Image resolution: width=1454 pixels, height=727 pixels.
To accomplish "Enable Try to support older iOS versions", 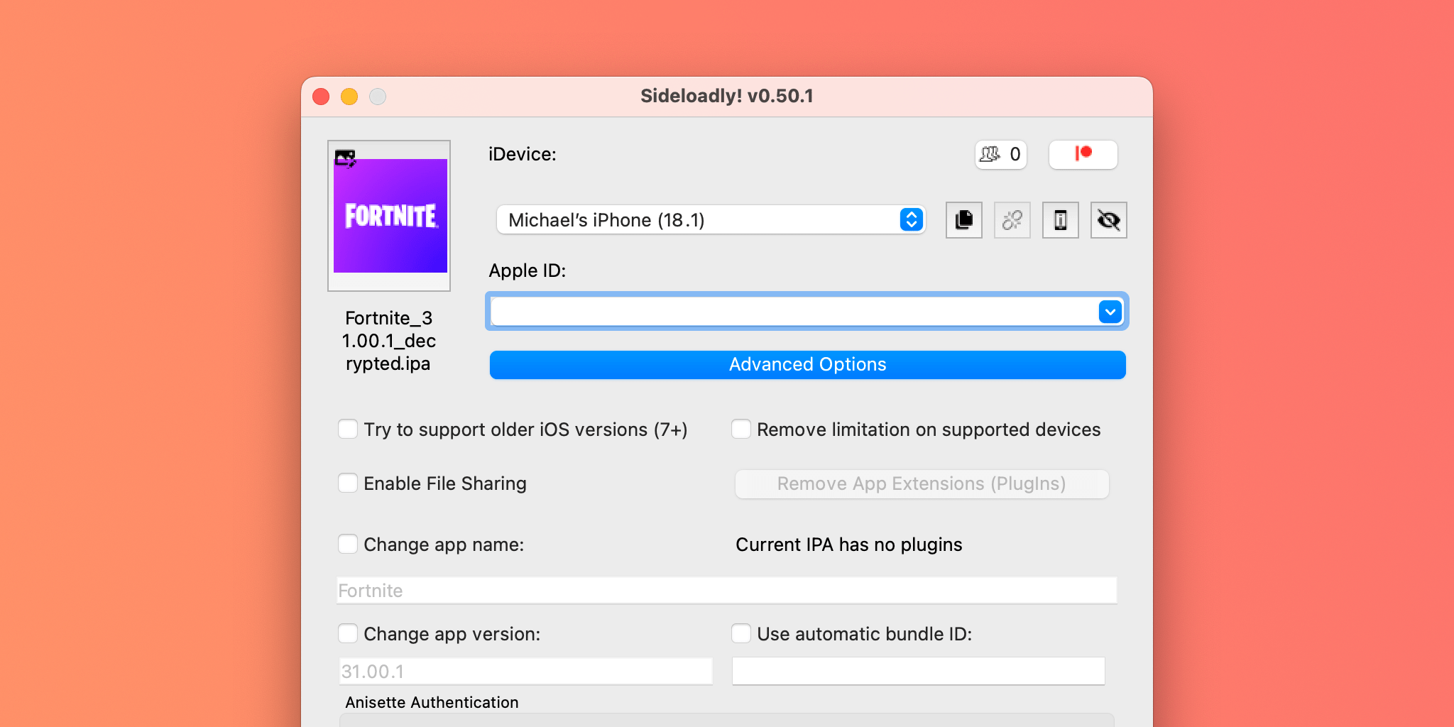I will click(x=348, y=429).
